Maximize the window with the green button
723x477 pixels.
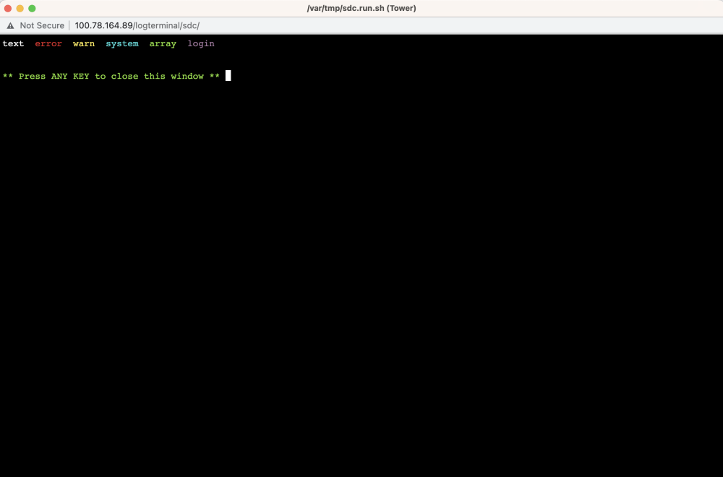[32, 8]
